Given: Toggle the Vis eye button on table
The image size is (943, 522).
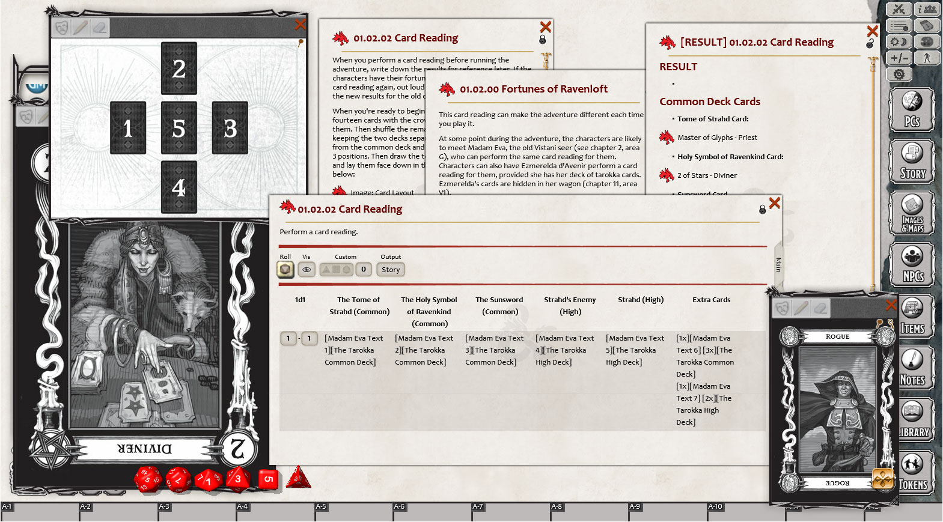Looking at the screenshot, I should click(307, 270).
